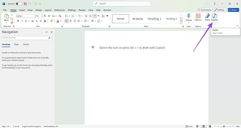This screenshot has height=128, width=241.
Task: Increase font size with grow font icon
Action: [45, 16]
